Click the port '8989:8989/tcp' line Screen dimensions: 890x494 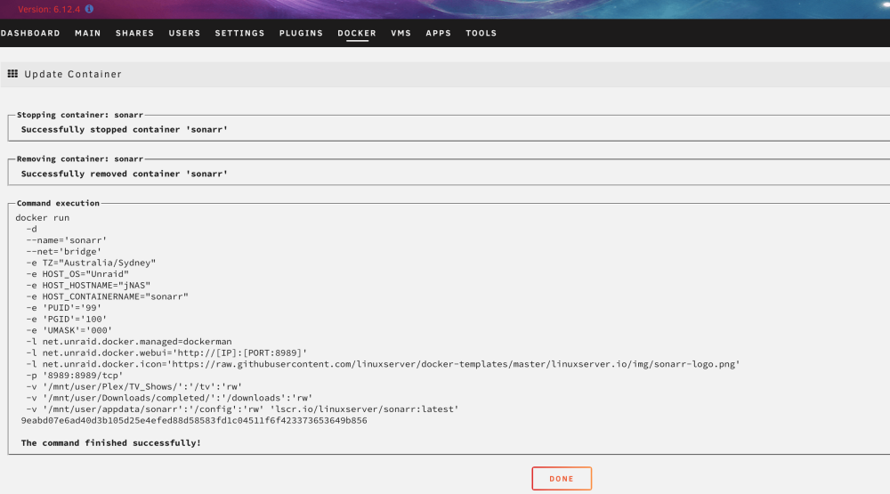[75, 376]
